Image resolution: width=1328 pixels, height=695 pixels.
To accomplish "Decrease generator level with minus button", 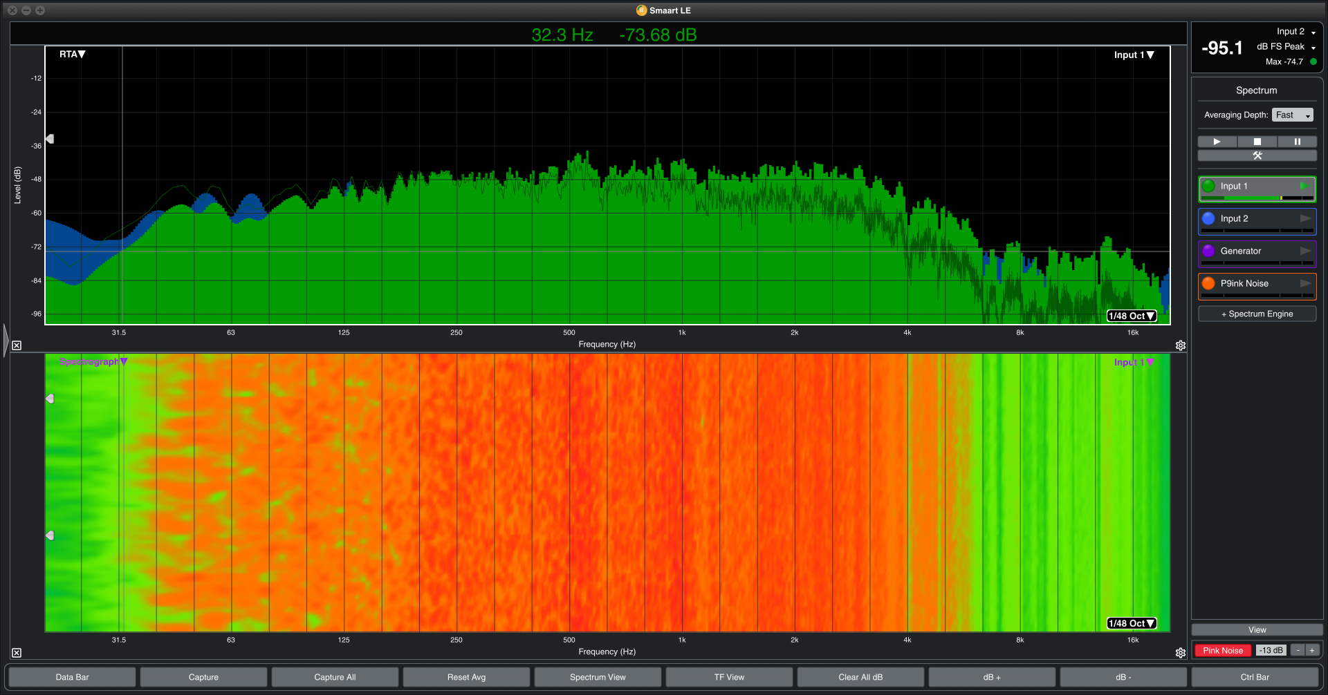I will tap(1298, 650).
